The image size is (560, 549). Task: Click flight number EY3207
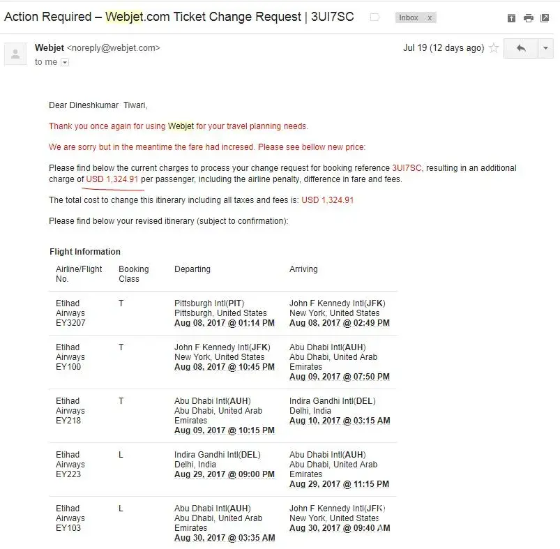70,323
